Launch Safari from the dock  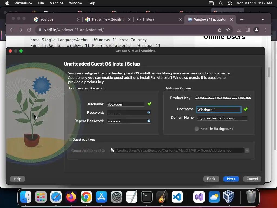56,197
